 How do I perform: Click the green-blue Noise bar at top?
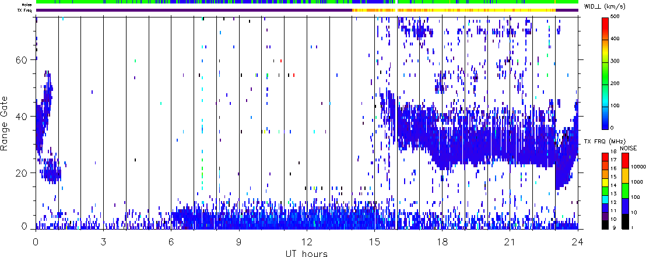307,2
